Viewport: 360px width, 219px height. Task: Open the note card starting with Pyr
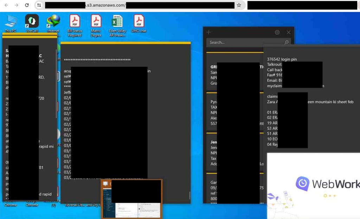coord(235,112)
